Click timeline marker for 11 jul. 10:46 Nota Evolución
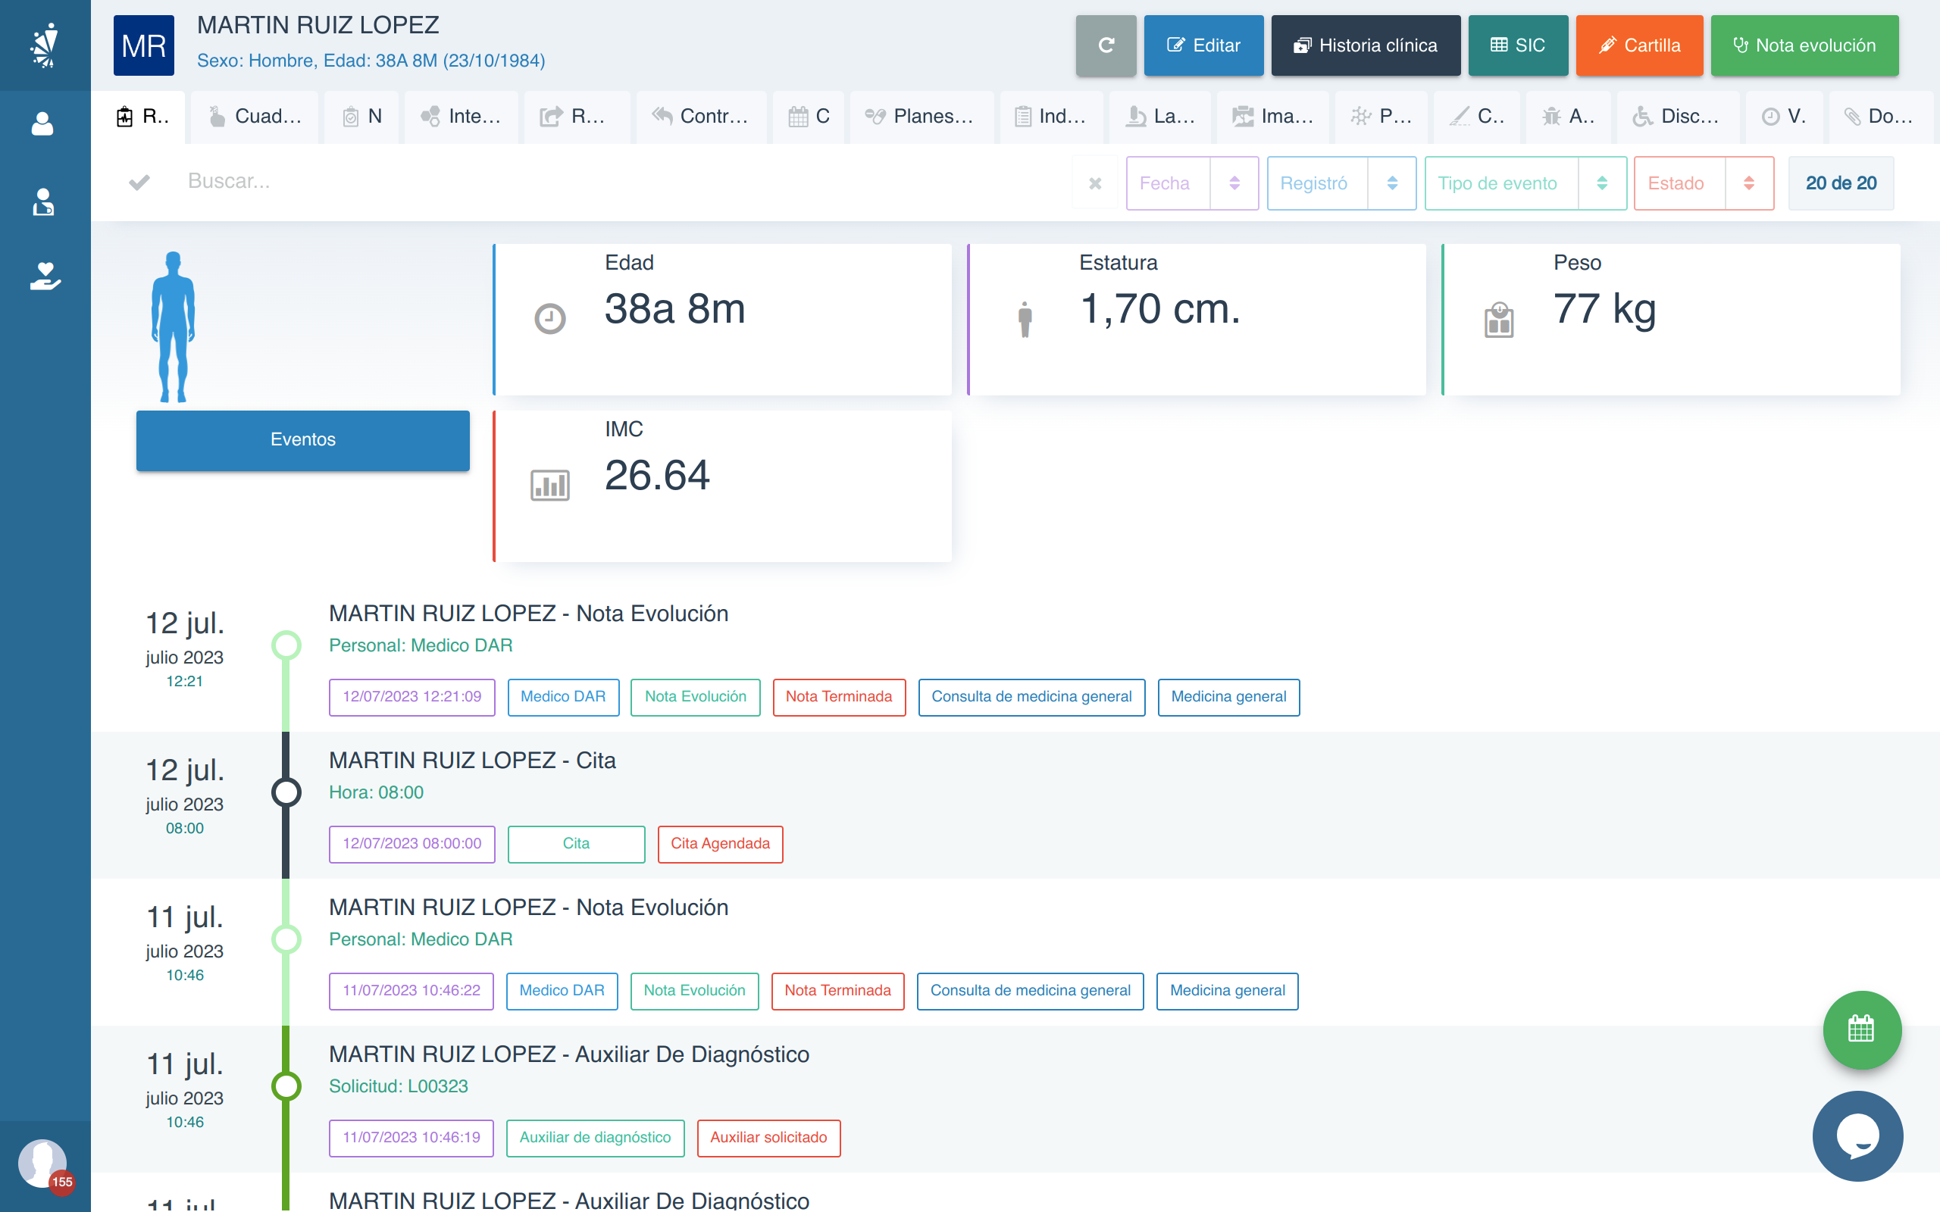The height and width of the screenshot is (1212, 1940). coord(286,939)
